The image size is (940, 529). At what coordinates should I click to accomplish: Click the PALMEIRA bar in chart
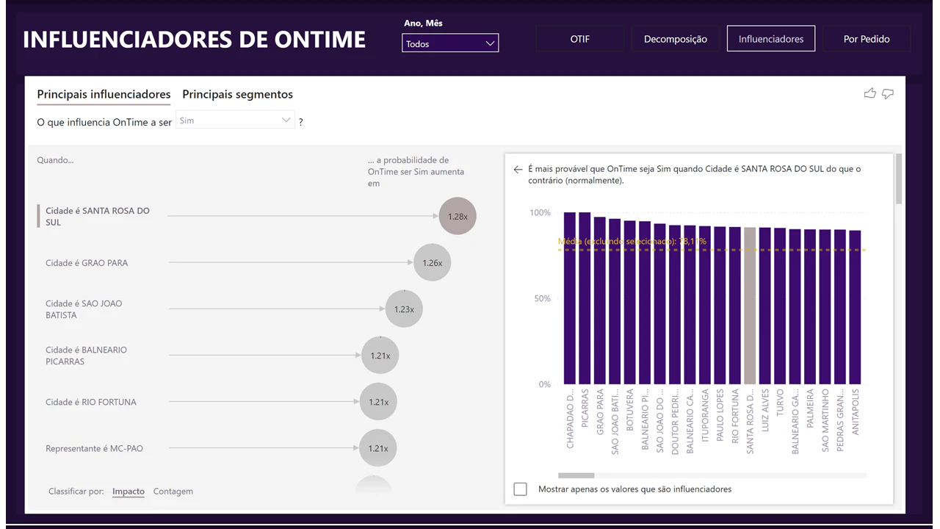[810, 306]
